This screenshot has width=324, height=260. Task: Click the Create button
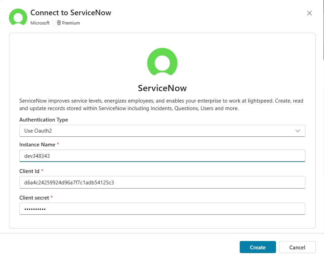coord(258,247)
